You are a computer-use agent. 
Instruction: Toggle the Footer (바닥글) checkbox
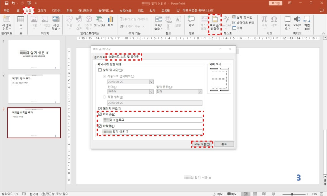coord(100,126)
